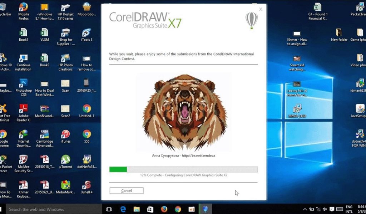Click artist credit text http://be.net/anndeca
Viewport: 366px width, 214px height.
tap(198, 156)
